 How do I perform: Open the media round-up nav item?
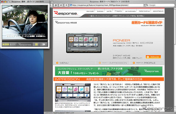(144, 11)
